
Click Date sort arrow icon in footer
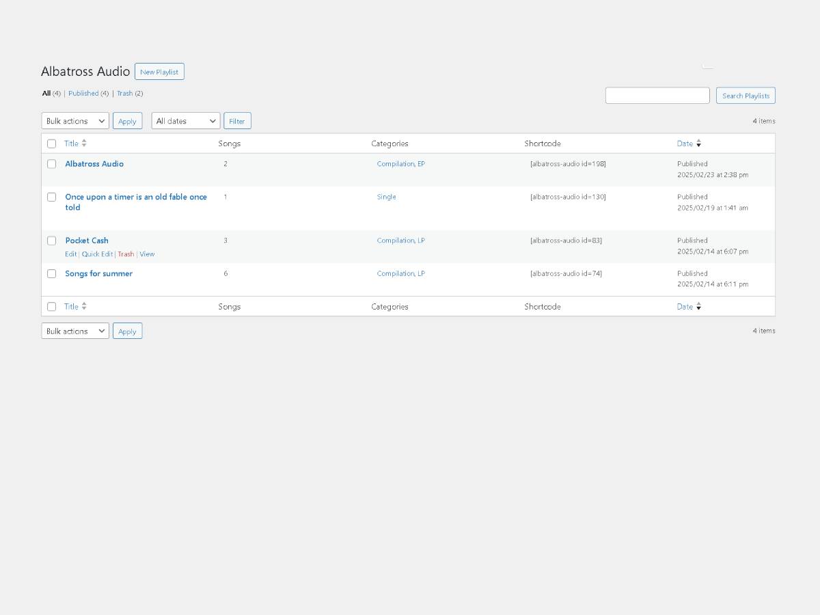698,307
